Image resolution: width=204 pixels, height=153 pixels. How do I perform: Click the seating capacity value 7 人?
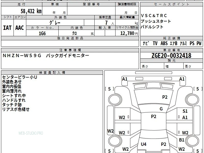point(109,23)
